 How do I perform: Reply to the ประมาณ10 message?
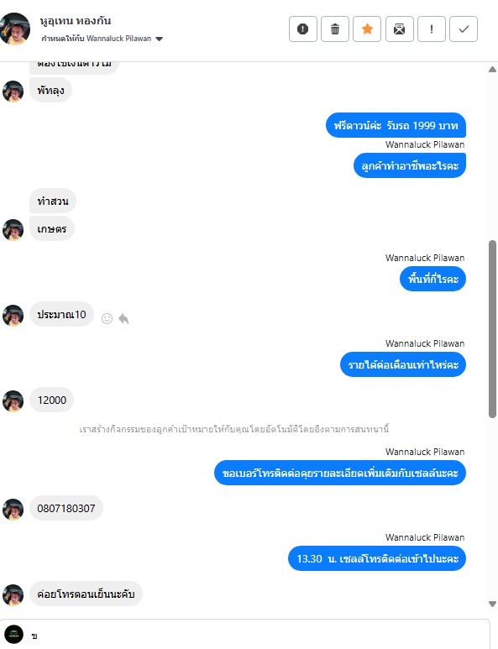pyautogui.click(x=123, y=318)
